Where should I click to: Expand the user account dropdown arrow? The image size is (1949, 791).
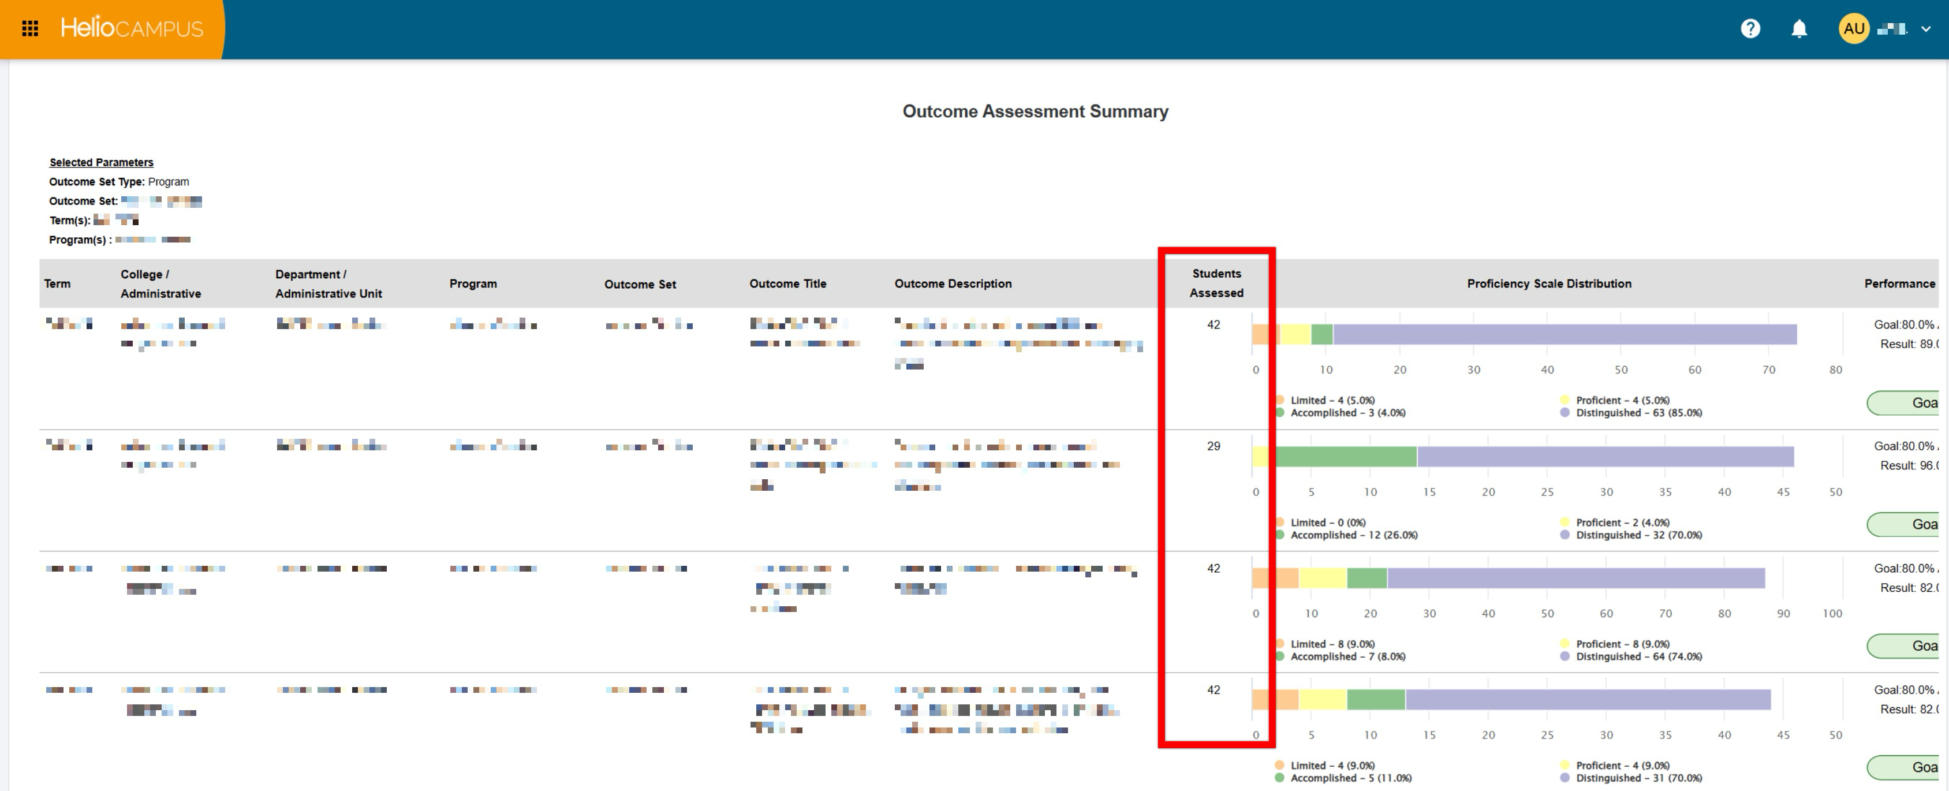pyautogui.click(x=1925, y=29)
